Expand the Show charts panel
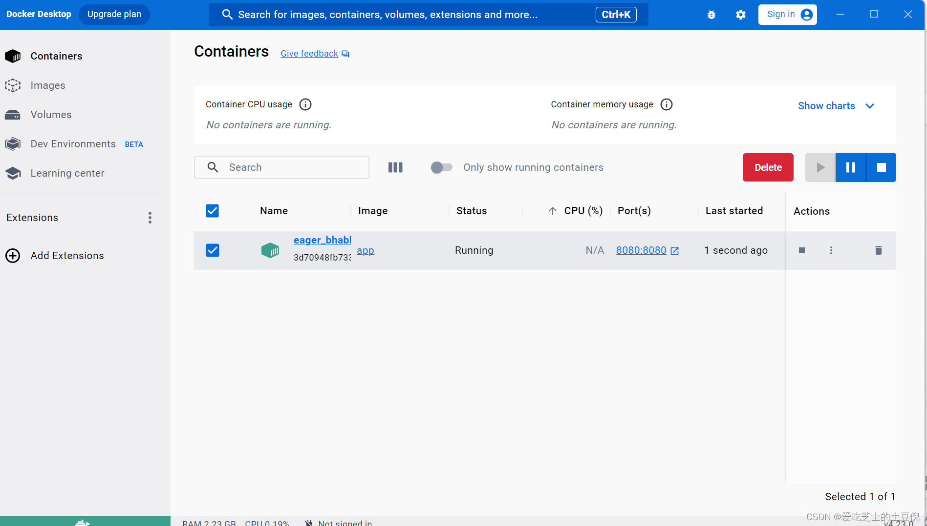 (836, 105)
